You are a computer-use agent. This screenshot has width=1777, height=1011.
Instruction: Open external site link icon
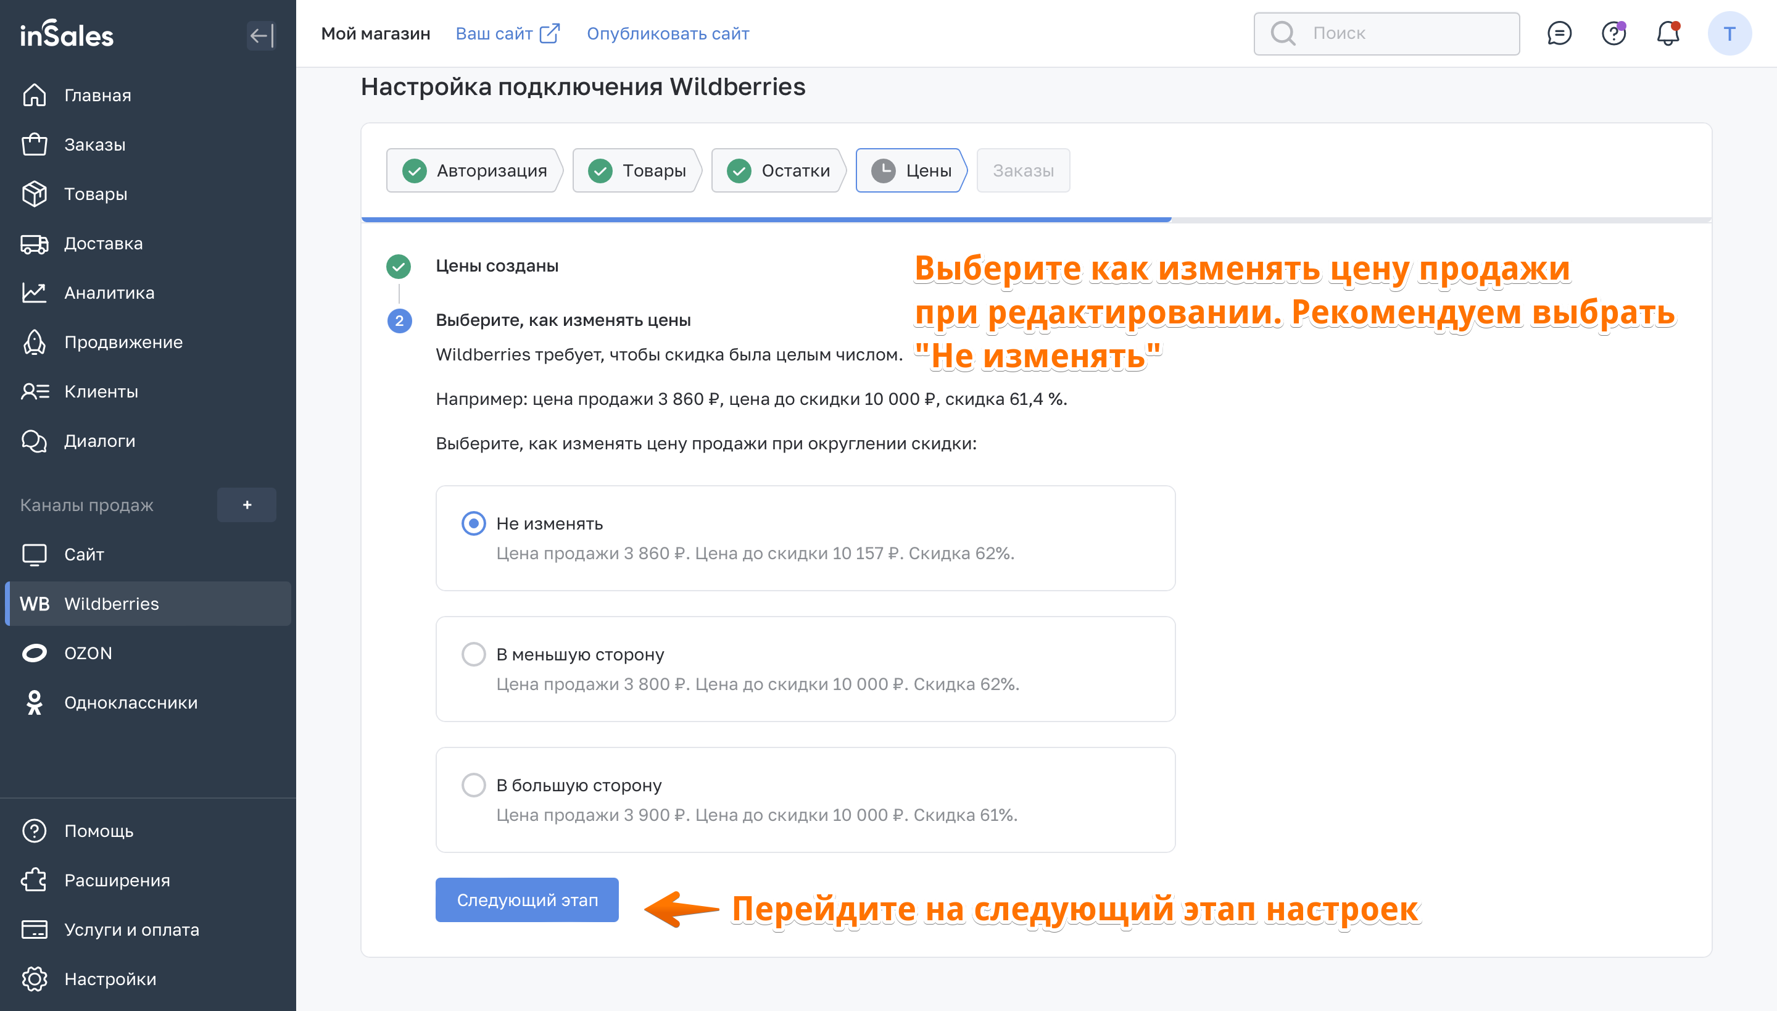(x=549, y=33)
